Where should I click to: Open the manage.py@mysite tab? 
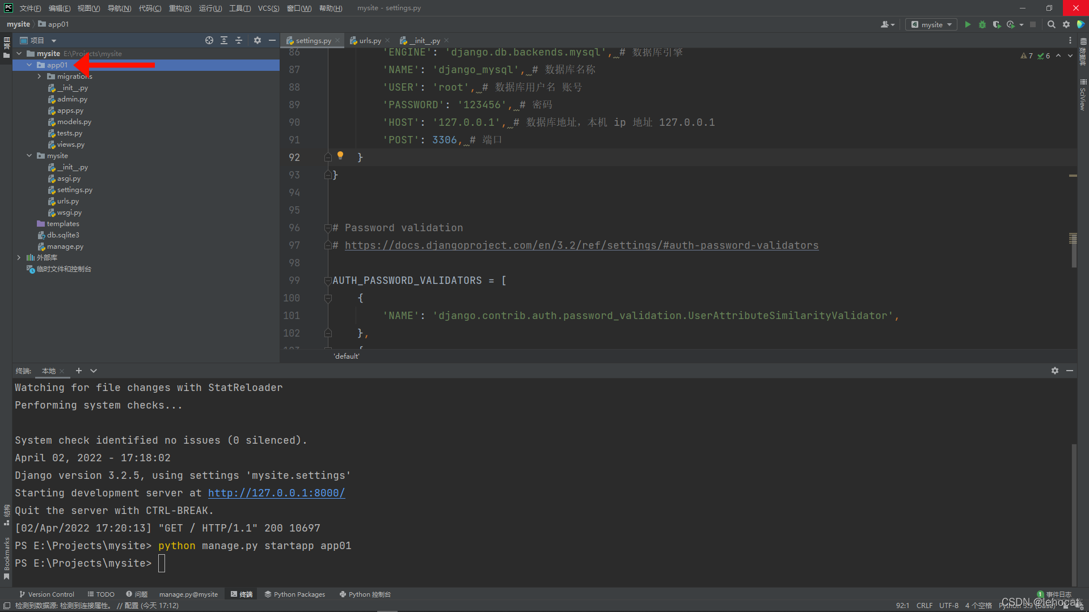[188, 594]
